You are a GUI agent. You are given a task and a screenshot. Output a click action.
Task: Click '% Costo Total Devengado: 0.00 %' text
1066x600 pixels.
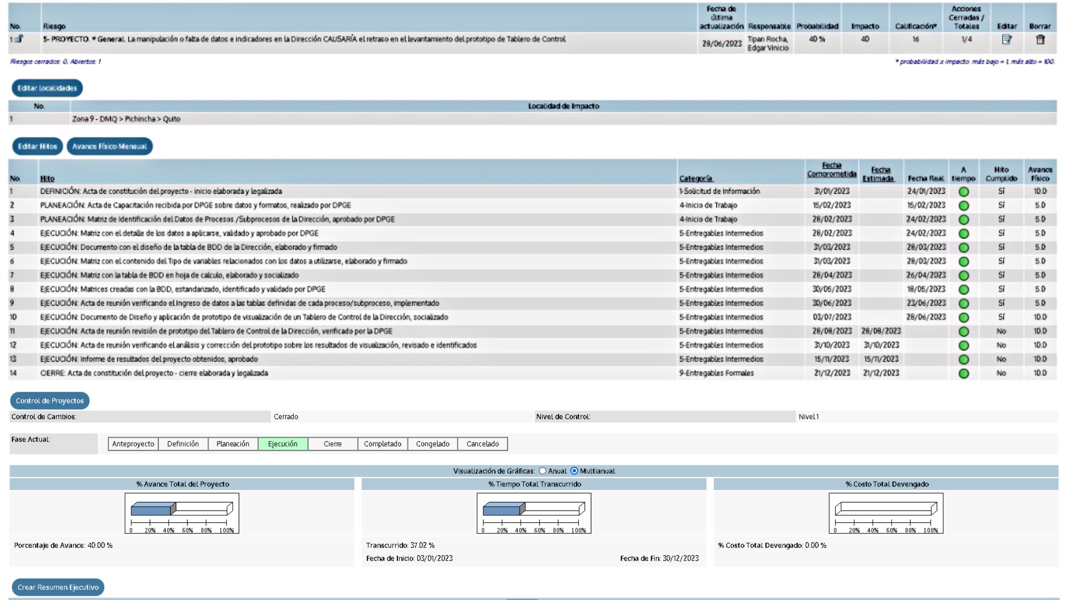(772, 546)
